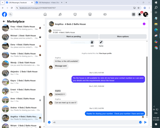
Task: Click the chat message scrollbar
Action: coord(147,86)
